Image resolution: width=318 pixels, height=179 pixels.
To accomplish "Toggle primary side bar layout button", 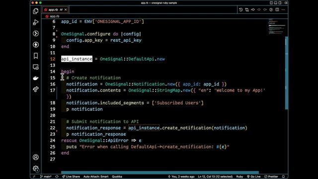I will [x=271, y=3].
